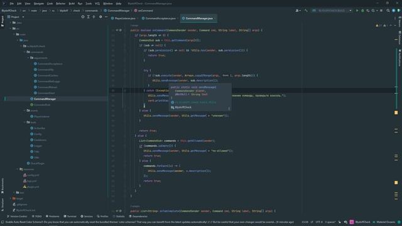
Task: Open Profiler tool window
Action: click(x=102, y=217)
